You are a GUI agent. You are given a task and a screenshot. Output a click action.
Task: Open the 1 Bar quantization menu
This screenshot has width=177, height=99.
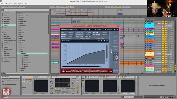click(23, 7)
